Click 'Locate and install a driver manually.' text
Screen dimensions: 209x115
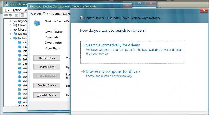pyautogui.click(x=109, y=76)
